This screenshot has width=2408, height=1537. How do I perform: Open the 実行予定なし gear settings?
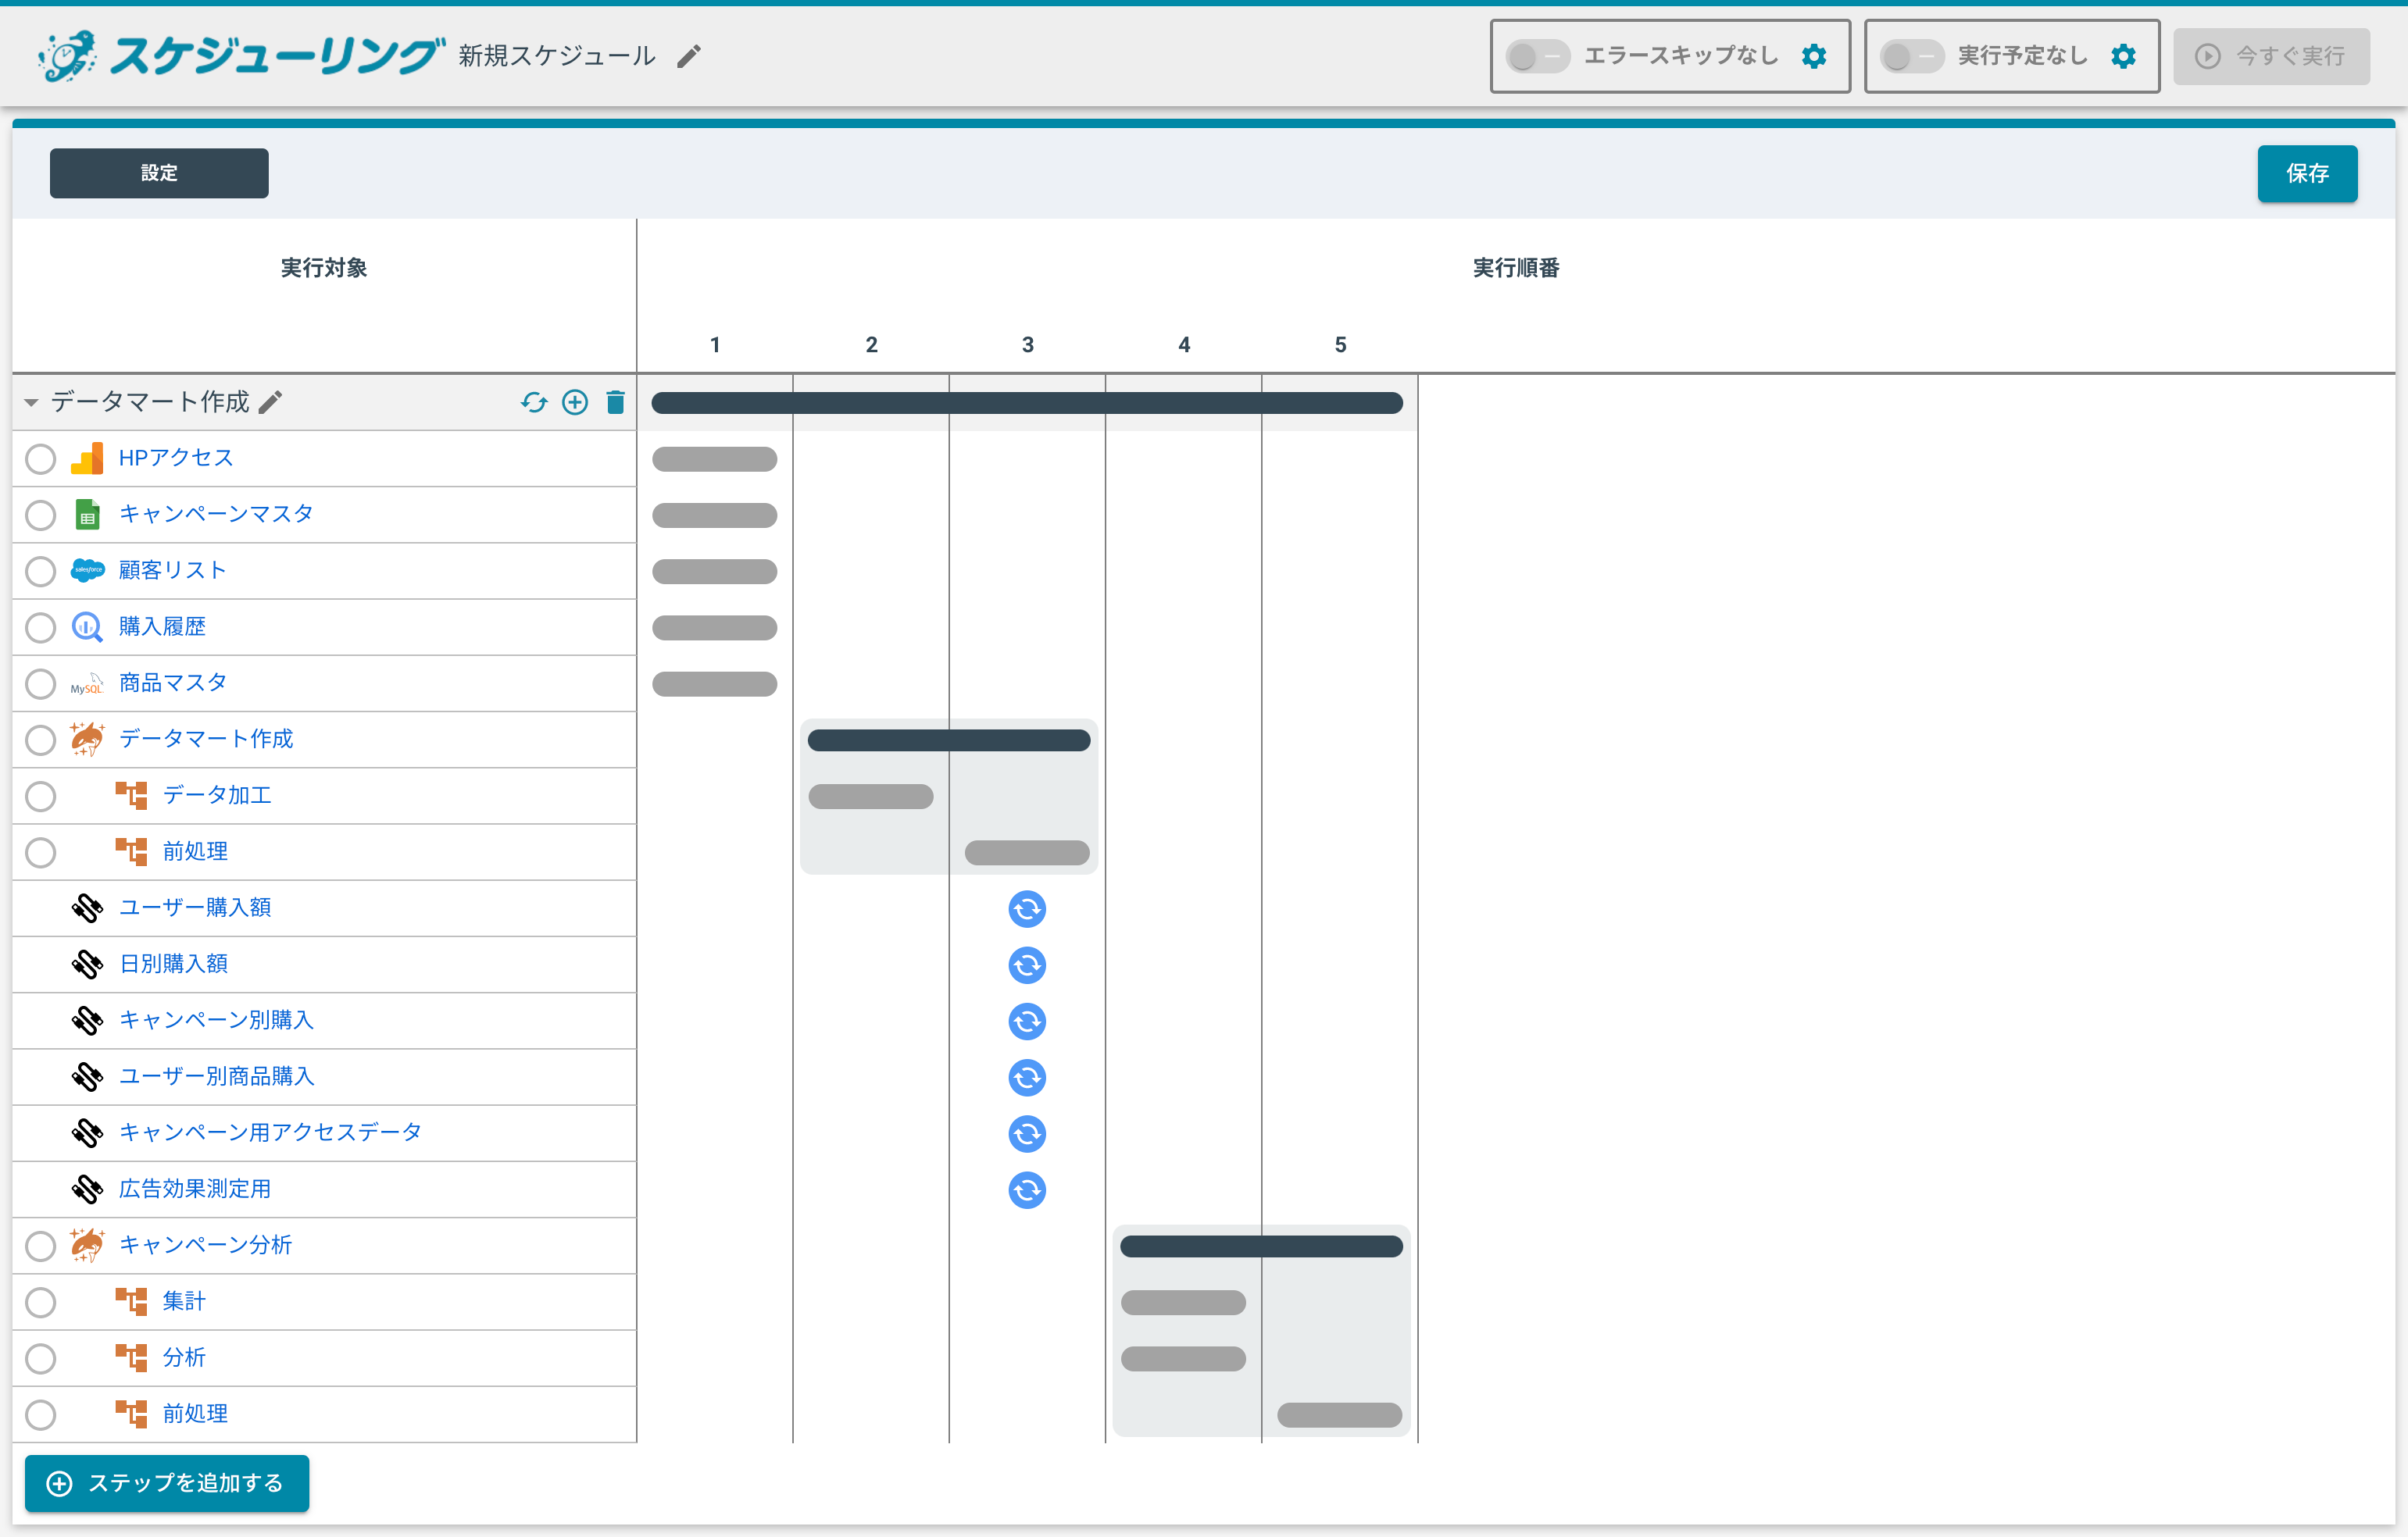click(2123, 56)
